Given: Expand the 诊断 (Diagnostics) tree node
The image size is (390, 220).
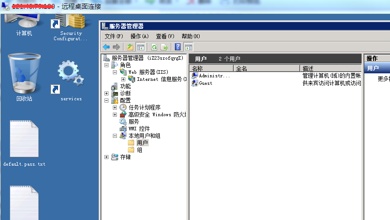Looking at the screenshot, I should [107, 93].
